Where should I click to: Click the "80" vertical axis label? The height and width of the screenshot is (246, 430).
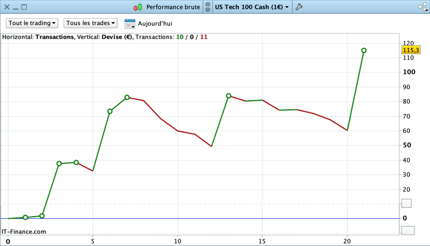click(x=406, y=101)
